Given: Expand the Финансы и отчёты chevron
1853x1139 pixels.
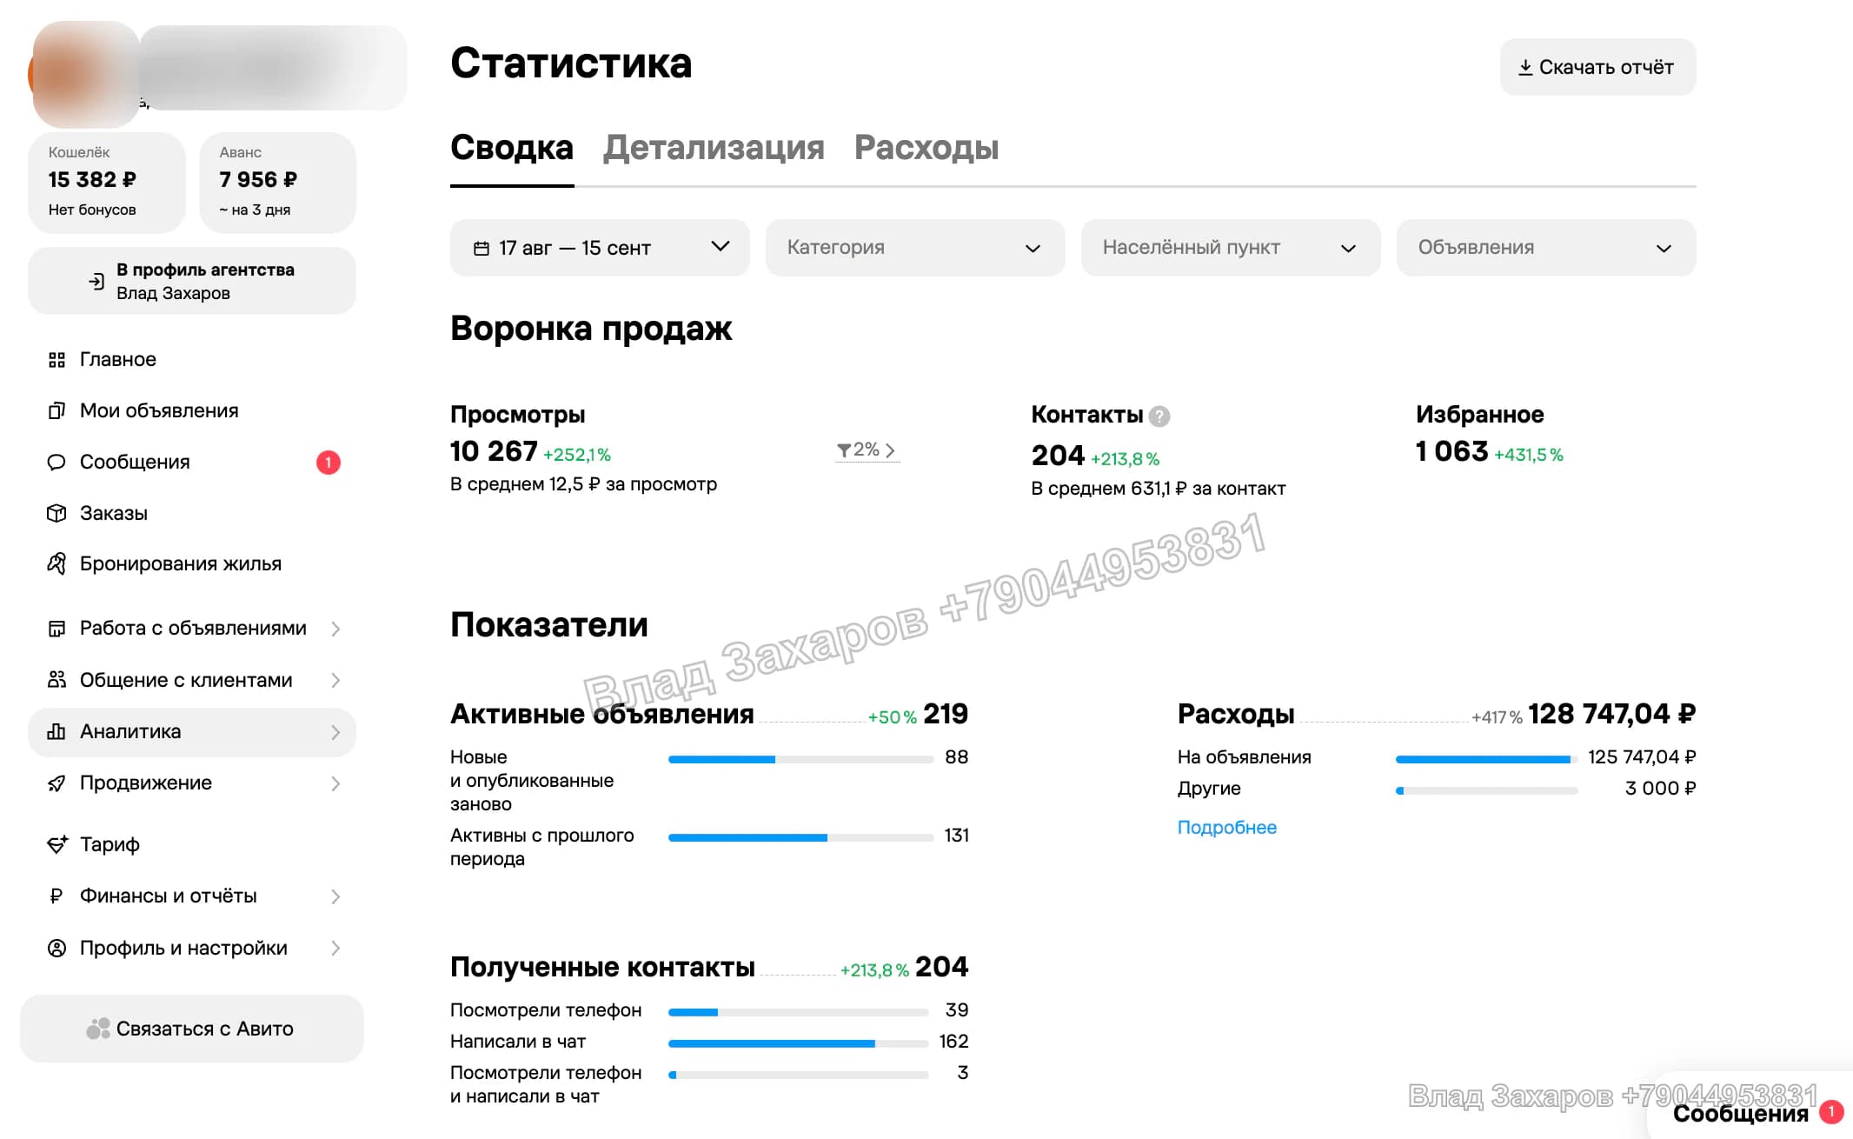Looking at the screenshot, I should click(x=335, y=896).
